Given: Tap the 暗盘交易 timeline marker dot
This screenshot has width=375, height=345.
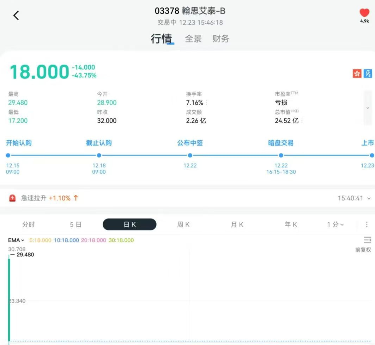Looking at the screenshot, I should tap(281, 155).
